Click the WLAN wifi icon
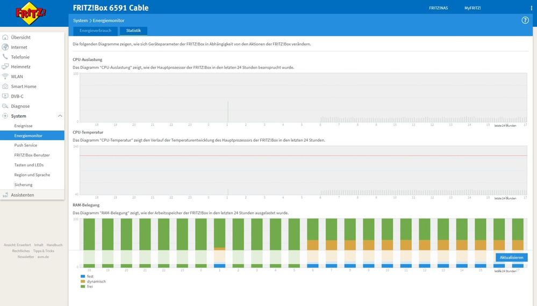The image size is (537, 306). [x=5, y=76]
